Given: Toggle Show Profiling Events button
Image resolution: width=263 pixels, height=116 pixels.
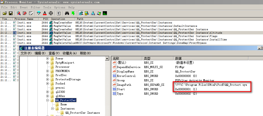Looking at the screenshot, I should pyautogui.click(x=105, y=13).
